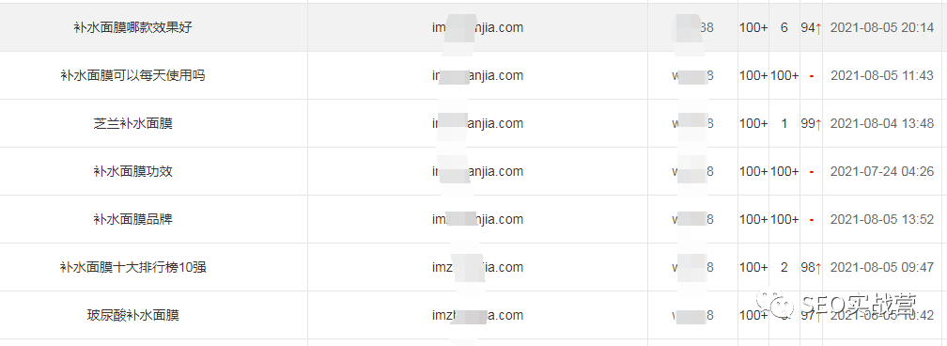
Task: Open keyword 补水面膜哪款效果好
Action: click(x=132, y=28)
